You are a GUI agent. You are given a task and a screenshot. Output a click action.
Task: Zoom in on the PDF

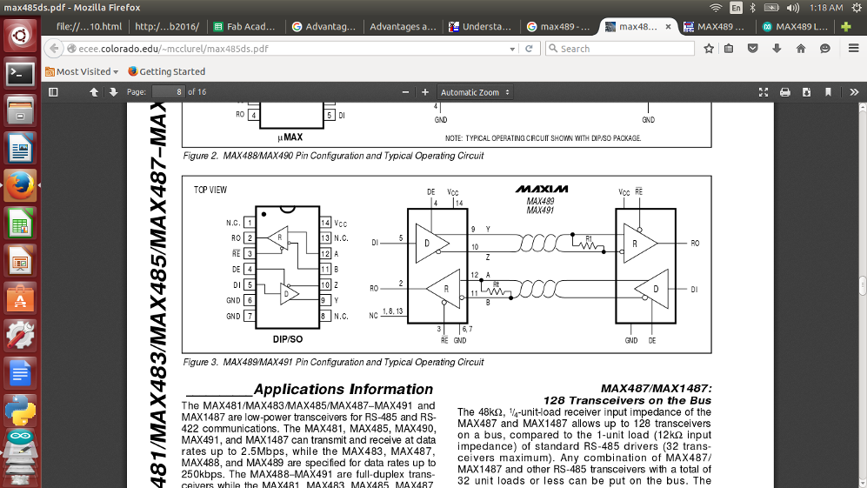424,92
